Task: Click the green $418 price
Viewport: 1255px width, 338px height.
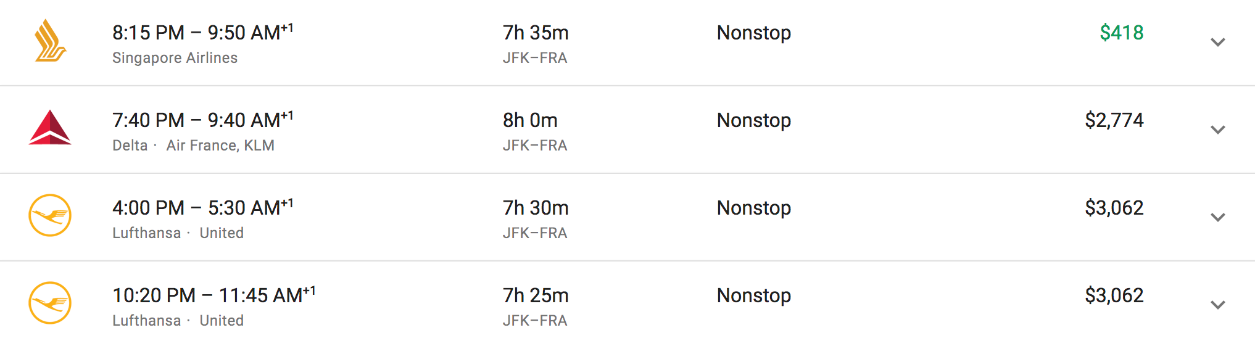Action: (1121, 32)
